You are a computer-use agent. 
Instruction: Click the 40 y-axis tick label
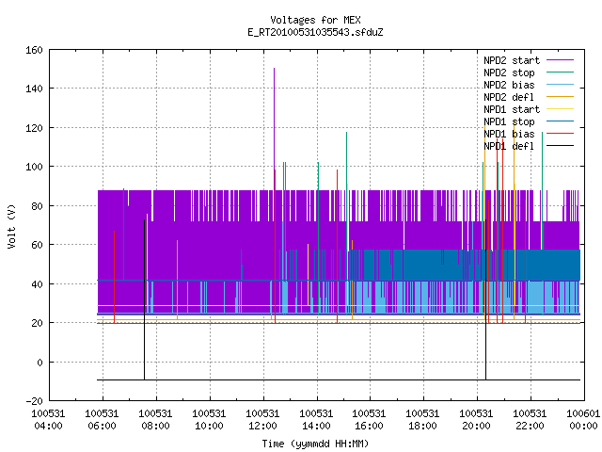click(x=37, y=284)
